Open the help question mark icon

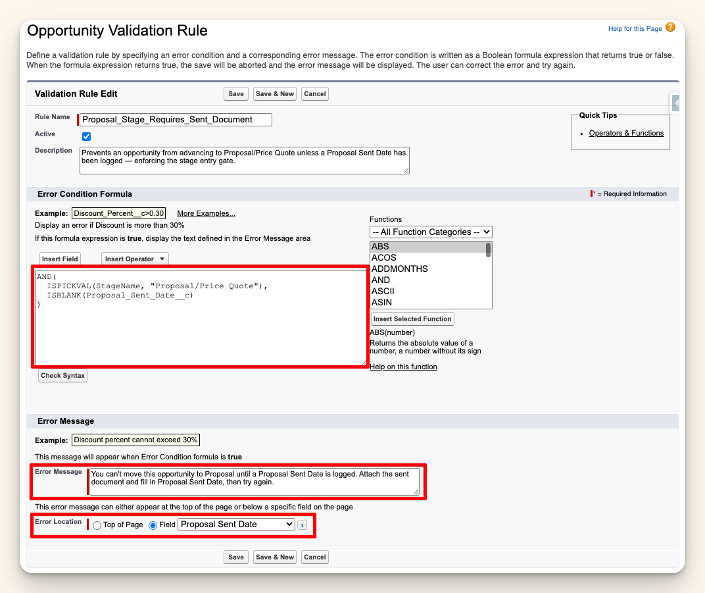(x=670, y=28)
